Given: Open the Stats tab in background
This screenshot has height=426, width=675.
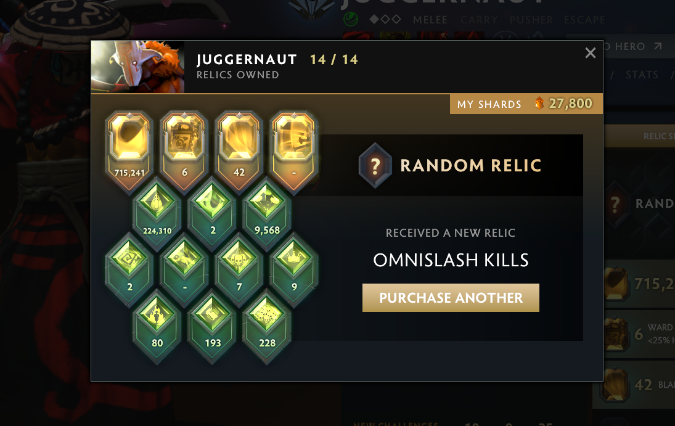Looking at the screenshot, I should click(x=642, y=75).
